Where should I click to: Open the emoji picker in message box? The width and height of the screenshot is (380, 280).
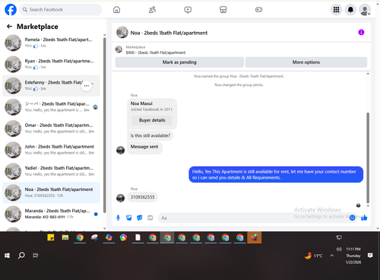pos(353,218)
